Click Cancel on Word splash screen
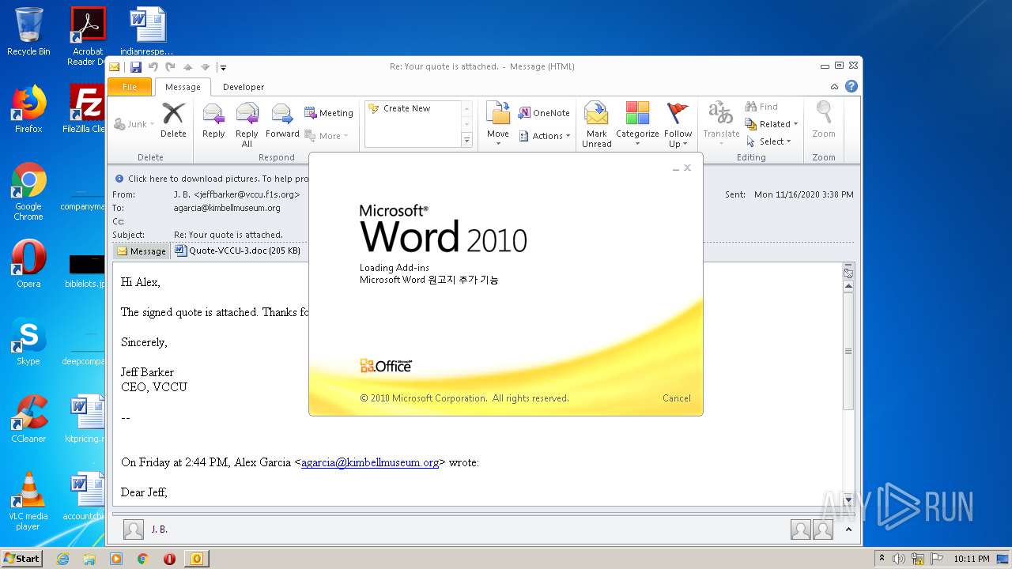 [x=676, y=398]
